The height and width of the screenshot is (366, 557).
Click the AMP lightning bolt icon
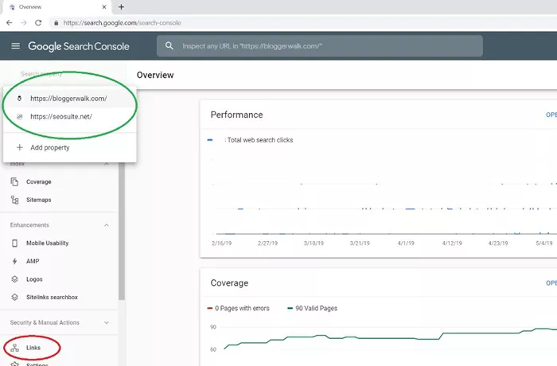click(x=14, y=261)
